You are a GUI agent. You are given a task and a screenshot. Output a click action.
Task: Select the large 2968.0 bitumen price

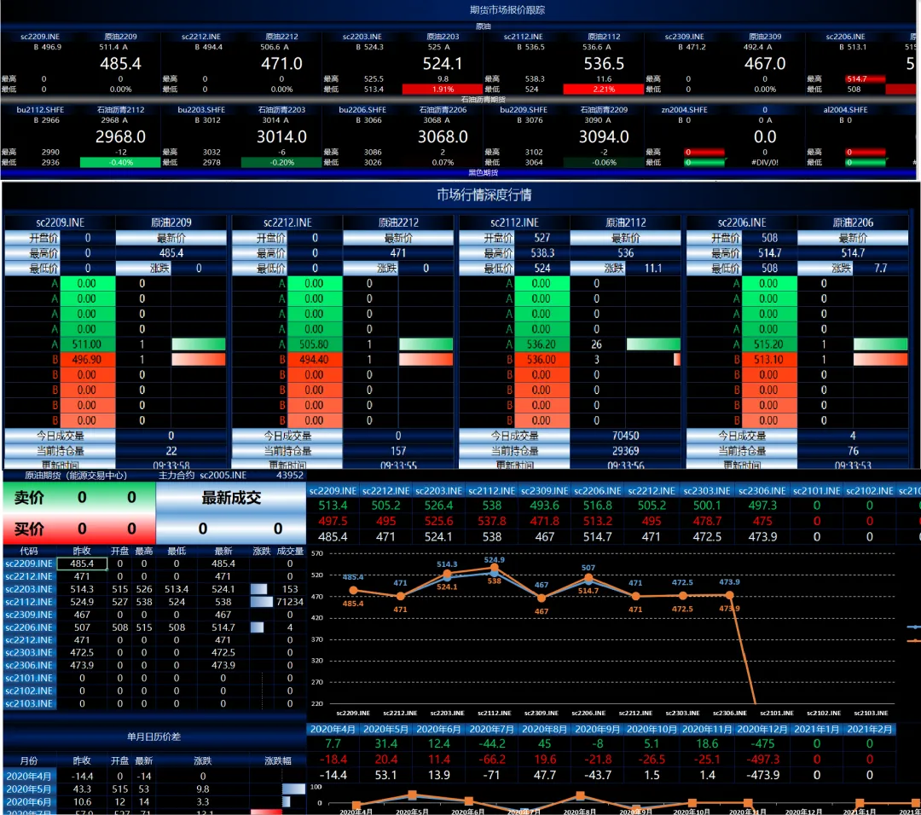coord(120,136)
